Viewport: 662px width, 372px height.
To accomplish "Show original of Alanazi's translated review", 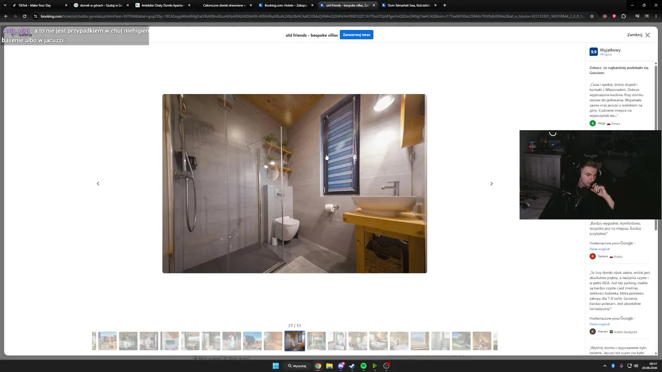I will coord(599,324).
